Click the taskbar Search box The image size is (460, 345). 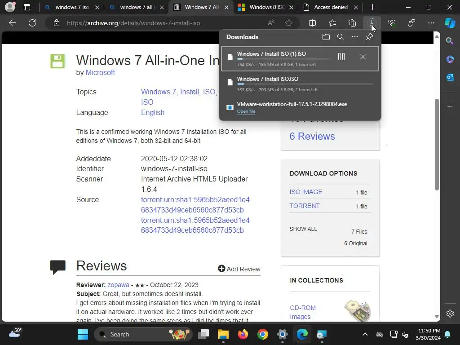[143, 334]
